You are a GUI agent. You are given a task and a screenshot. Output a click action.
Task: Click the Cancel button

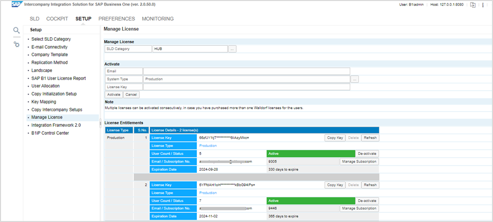click(131, 95)
